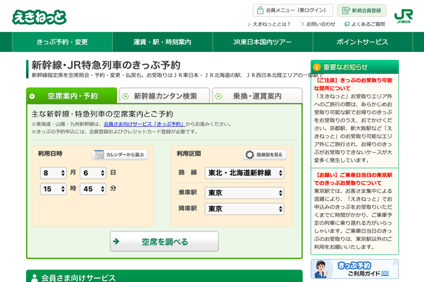Click the route map circle icon
This screenshot has width=424, height=282.
pos(249,155)
